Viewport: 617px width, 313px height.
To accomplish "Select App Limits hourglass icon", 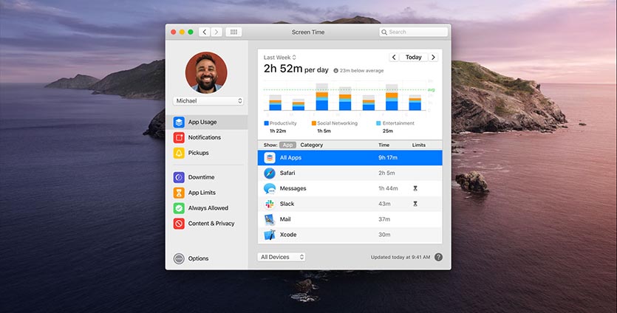I will click(x=179, y=193).
